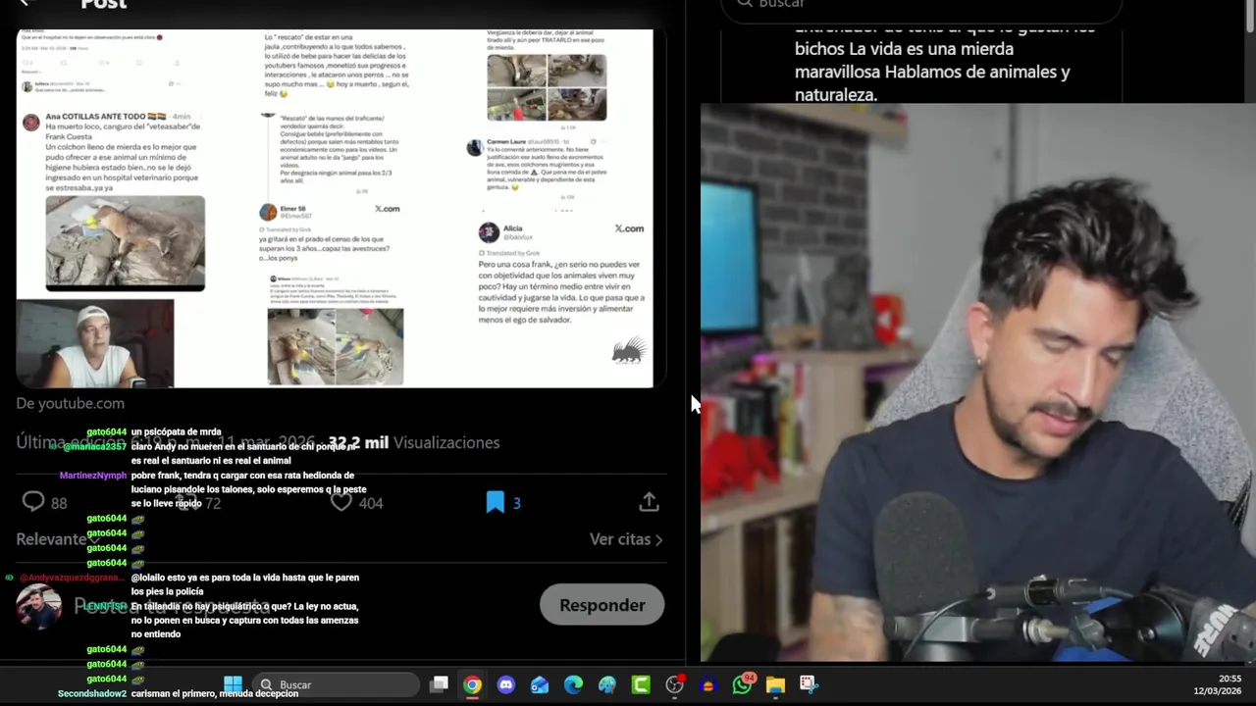Open the Ver citas link
The width and height of the screenshot is (1256, 706).
626,539
